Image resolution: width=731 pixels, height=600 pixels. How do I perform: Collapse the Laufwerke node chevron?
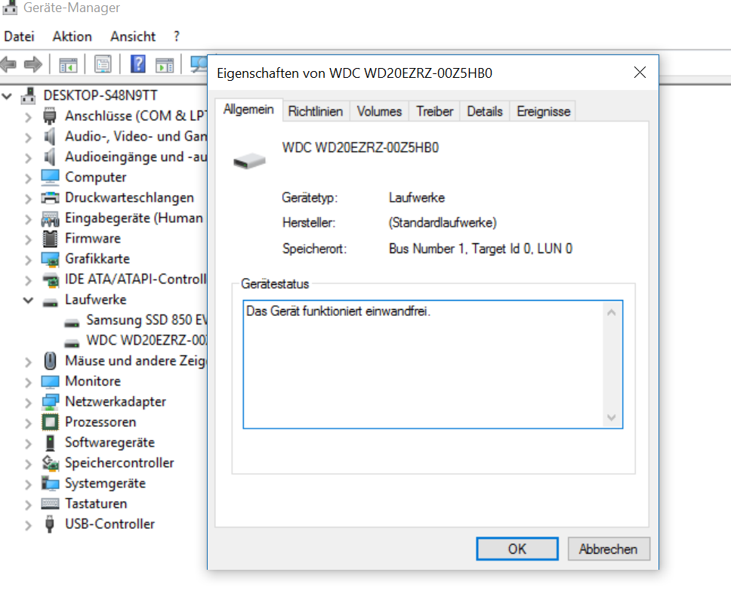coord(29,301)
